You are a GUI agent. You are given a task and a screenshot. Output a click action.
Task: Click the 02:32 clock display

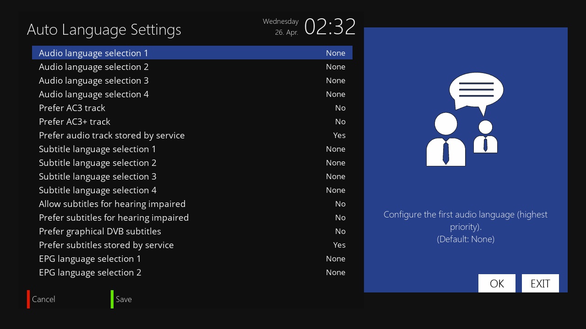330,27
